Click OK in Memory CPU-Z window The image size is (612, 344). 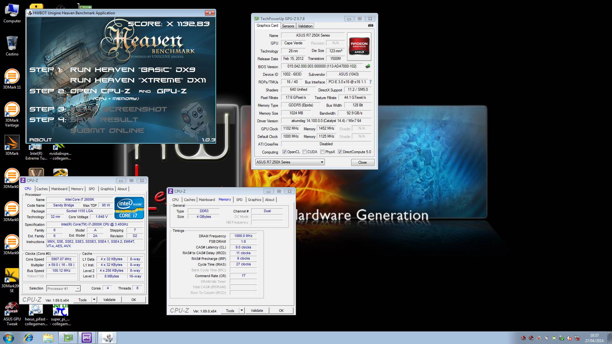(x=281, y=311)
